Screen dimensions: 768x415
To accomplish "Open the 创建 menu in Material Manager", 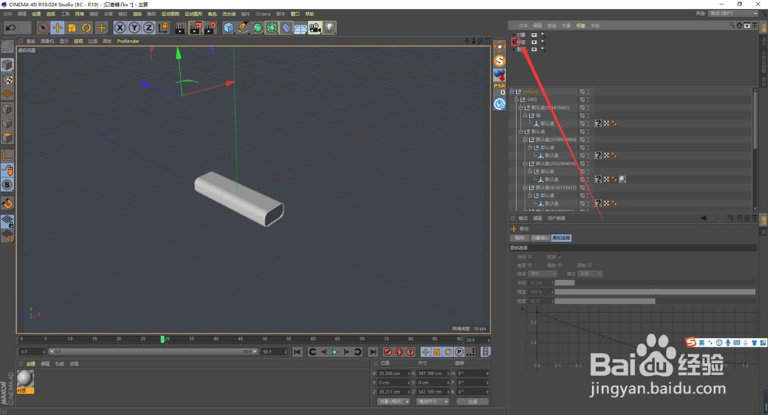I will coord(31,364).
